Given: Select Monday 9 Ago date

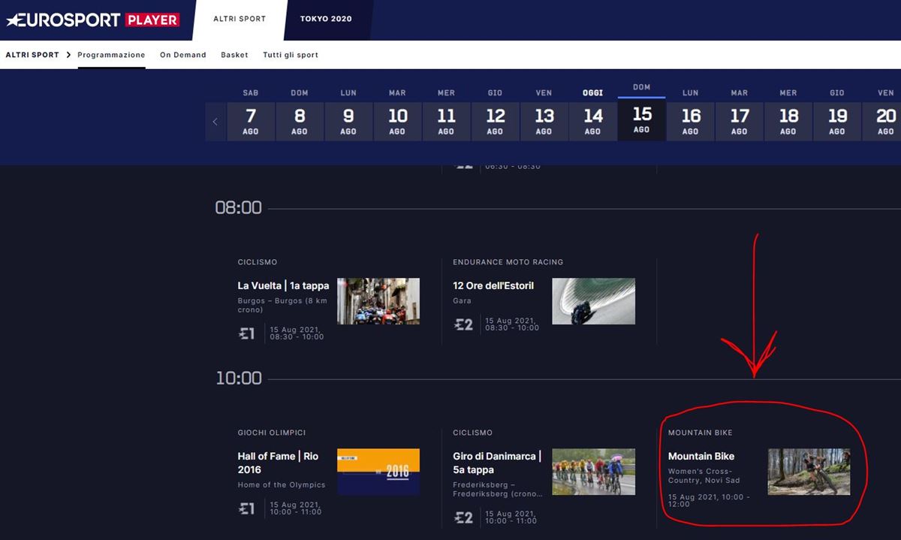Looking at the screenshot, I should [348, 122].
